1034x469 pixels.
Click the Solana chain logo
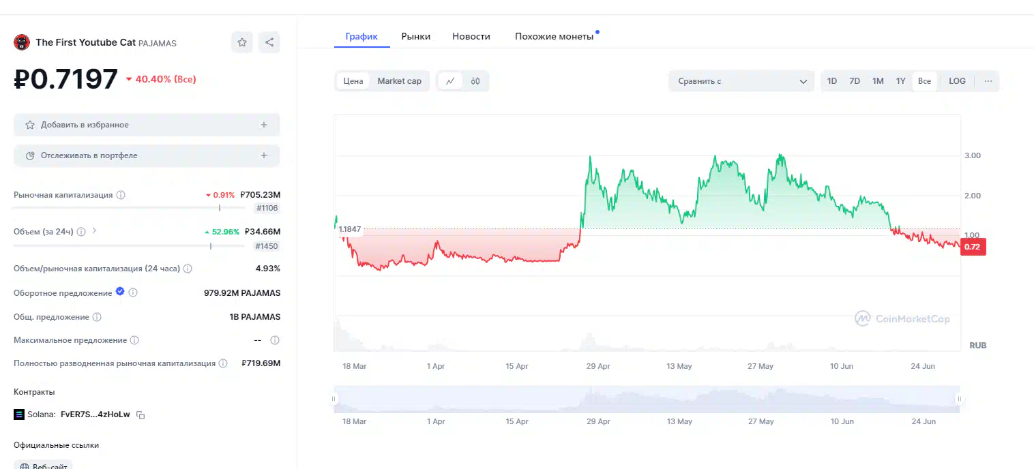pyautogui.click(x=19, y=414)
